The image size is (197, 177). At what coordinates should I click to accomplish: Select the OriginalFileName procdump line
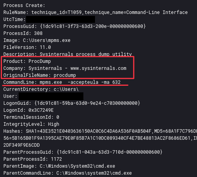point(40,75)
